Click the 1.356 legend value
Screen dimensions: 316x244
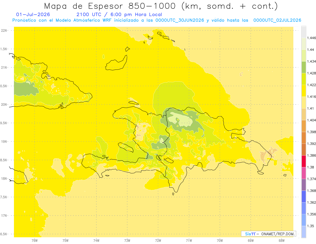(312, 214)
